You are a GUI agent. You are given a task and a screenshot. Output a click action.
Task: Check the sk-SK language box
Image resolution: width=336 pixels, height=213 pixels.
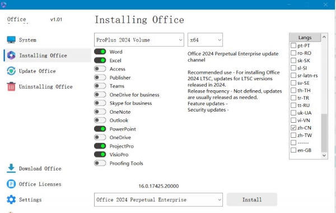[293, 61]
